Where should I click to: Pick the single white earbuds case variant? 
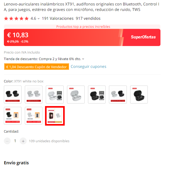[76, 94]
